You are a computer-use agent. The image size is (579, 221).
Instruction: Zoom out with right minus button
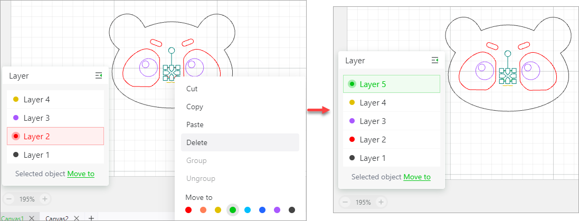(x=345, y=202)
